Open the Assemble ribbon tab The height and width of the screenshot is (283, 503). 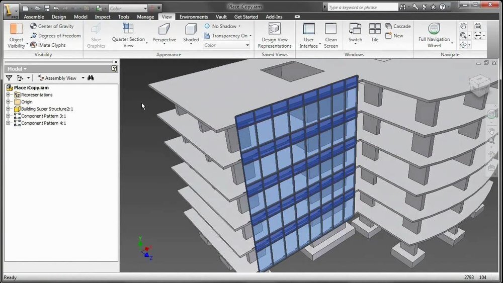coord(34,17)
